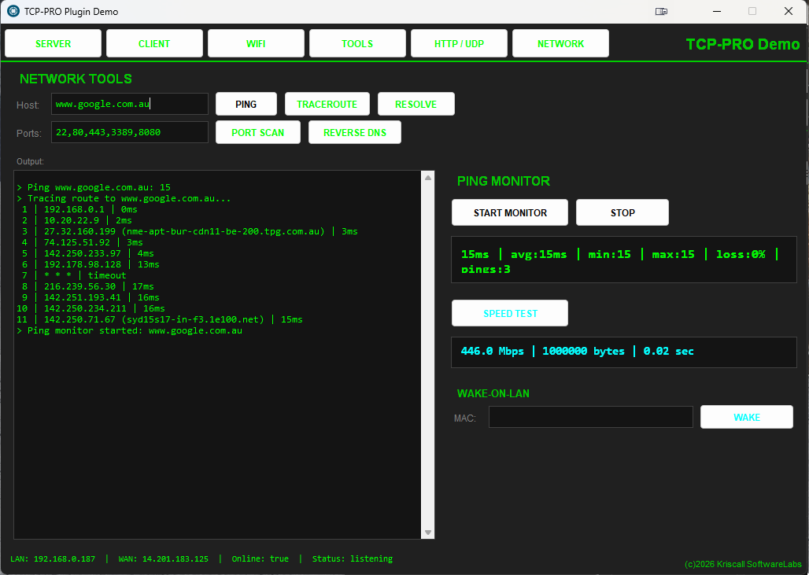809x575 pixels.
Task: Switch to the CLIENT tab
Action: 154,44
